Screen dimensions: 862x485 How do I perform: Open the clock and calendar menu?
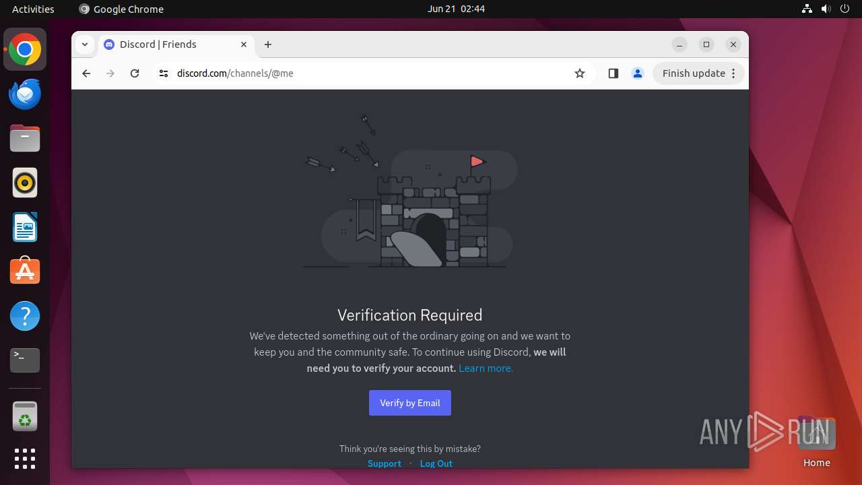click(x=456, y=9)
